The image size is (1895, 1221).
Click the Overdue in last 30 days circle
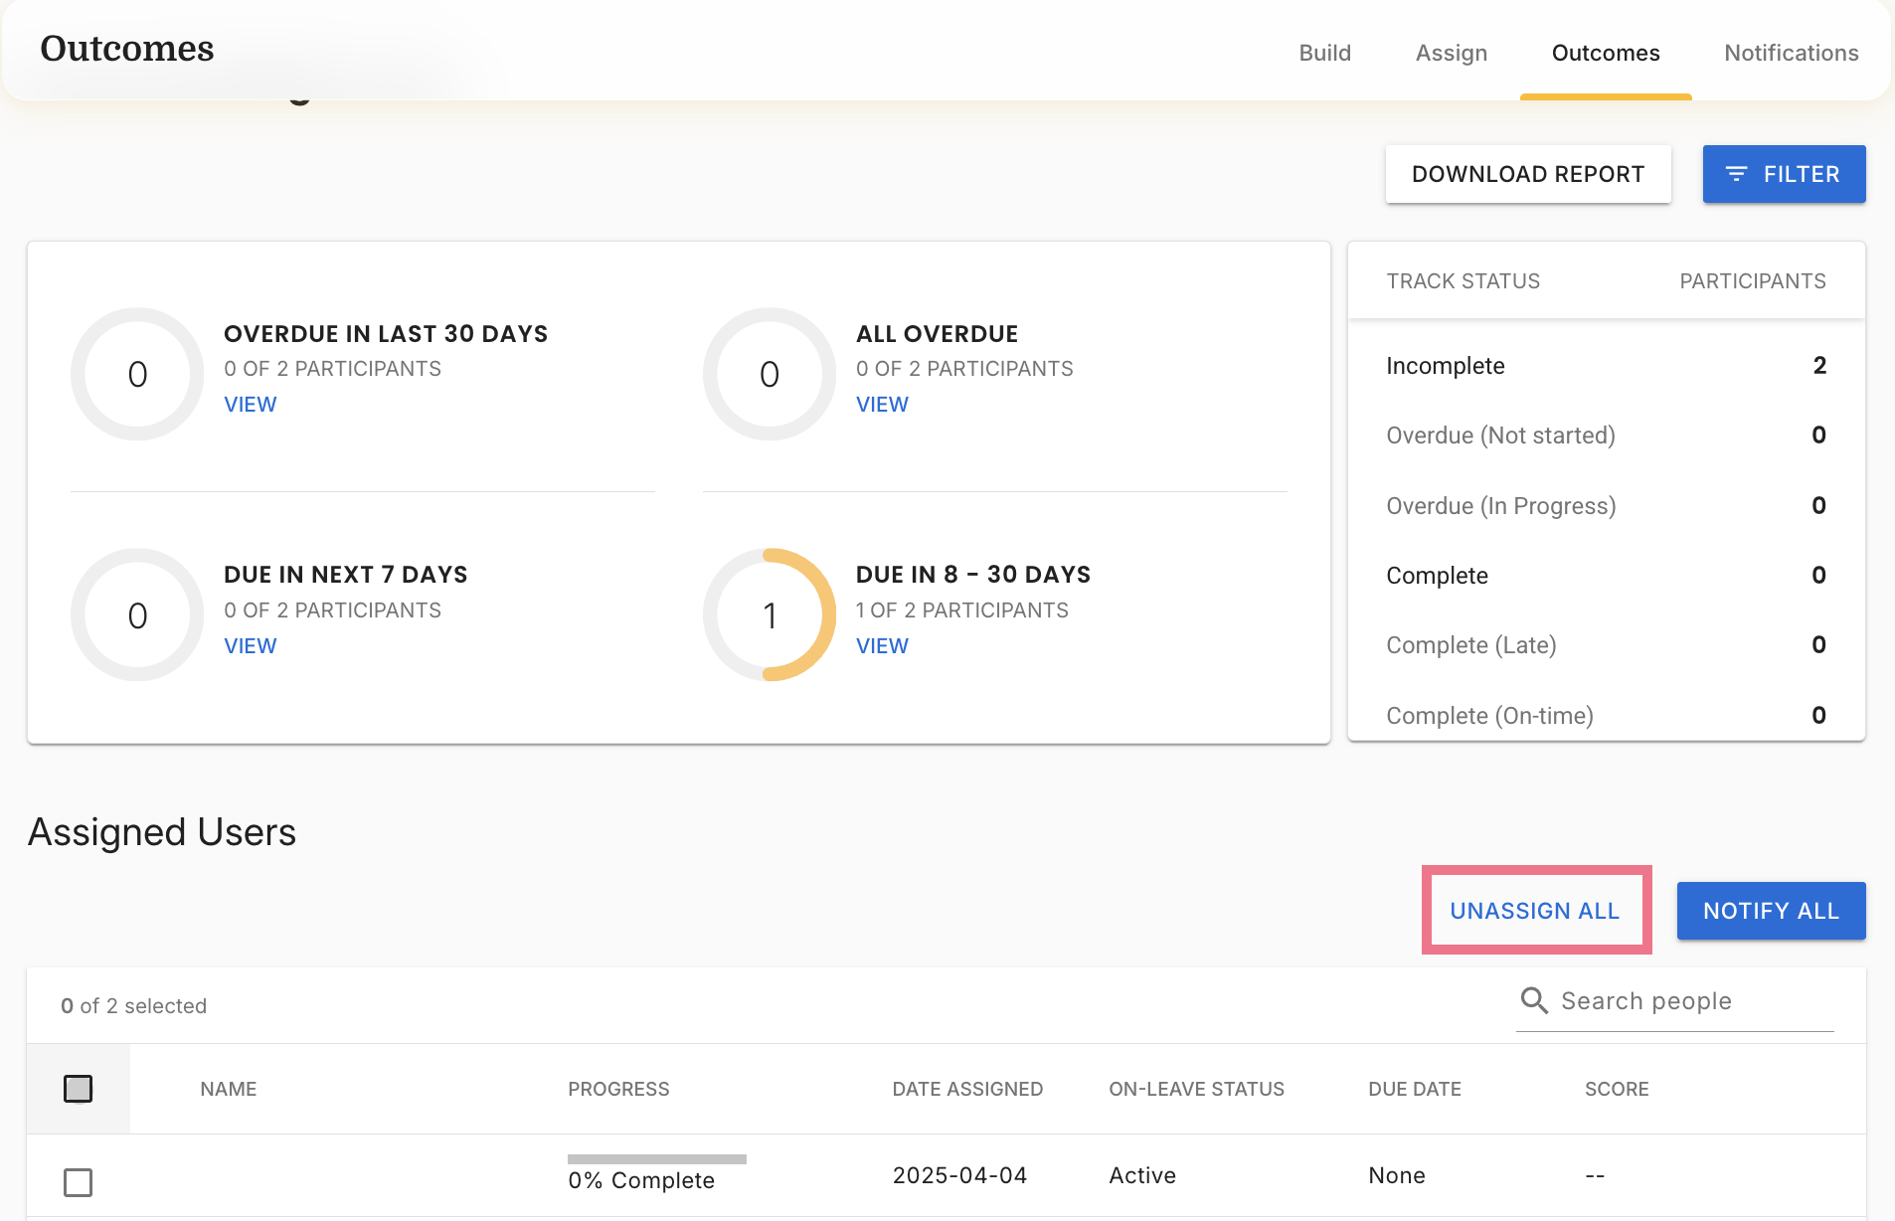(x=137, y=374)
